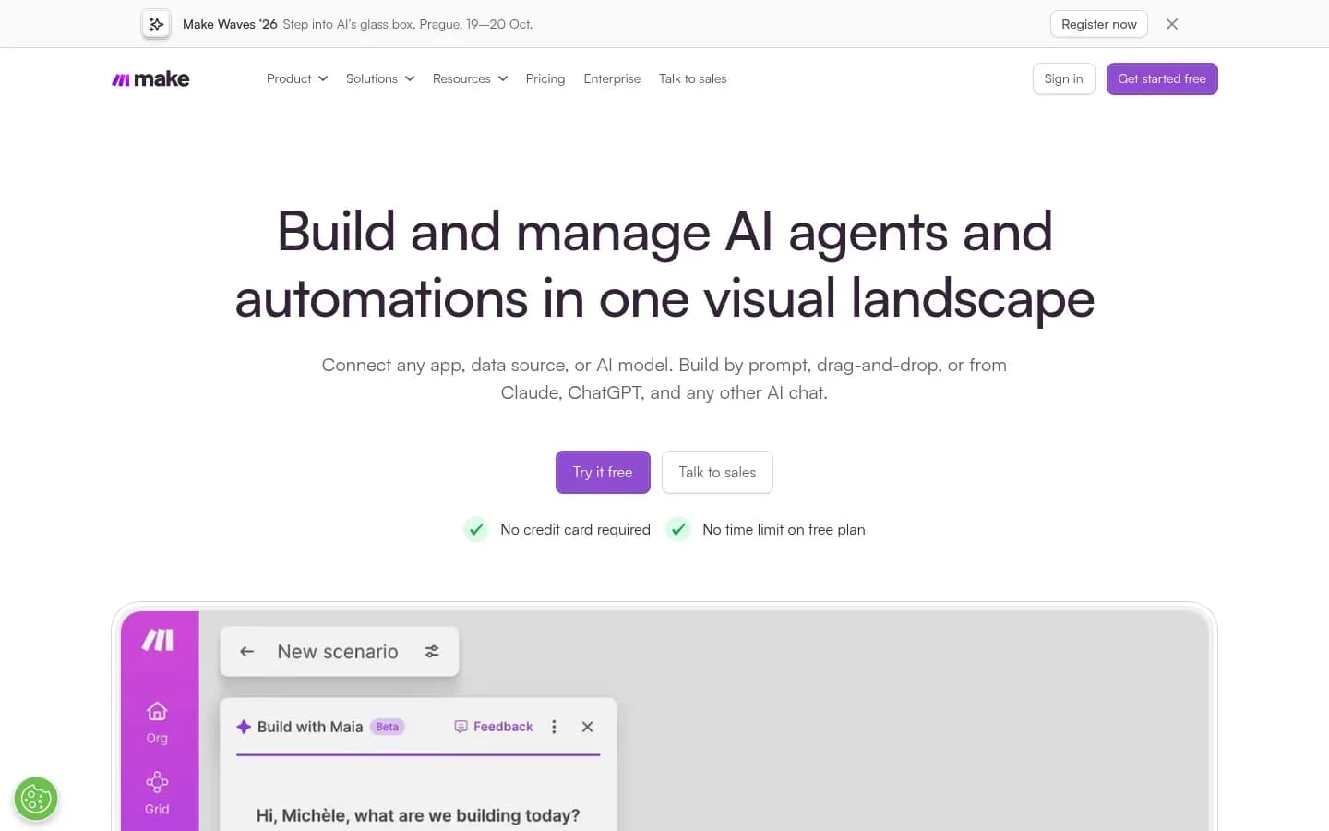Click the No credit card required checkmark

[476, 529]
